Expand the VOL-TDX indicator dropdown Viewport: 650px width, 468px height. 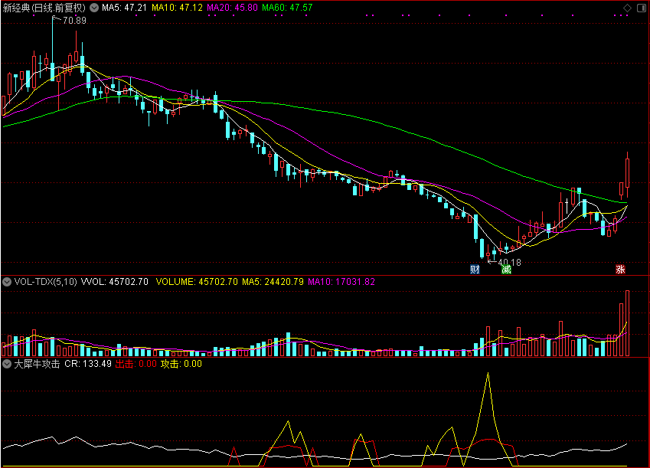[x=7, y=282]
